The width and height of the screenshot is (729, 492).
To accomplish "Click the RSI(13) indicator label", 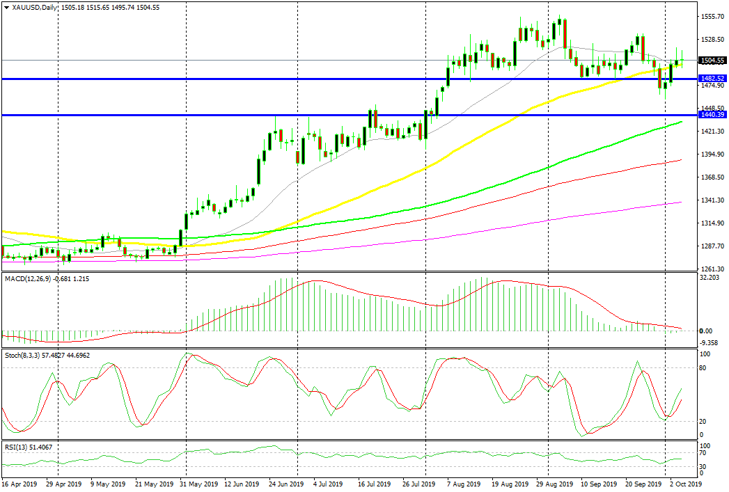I will 17,446.
